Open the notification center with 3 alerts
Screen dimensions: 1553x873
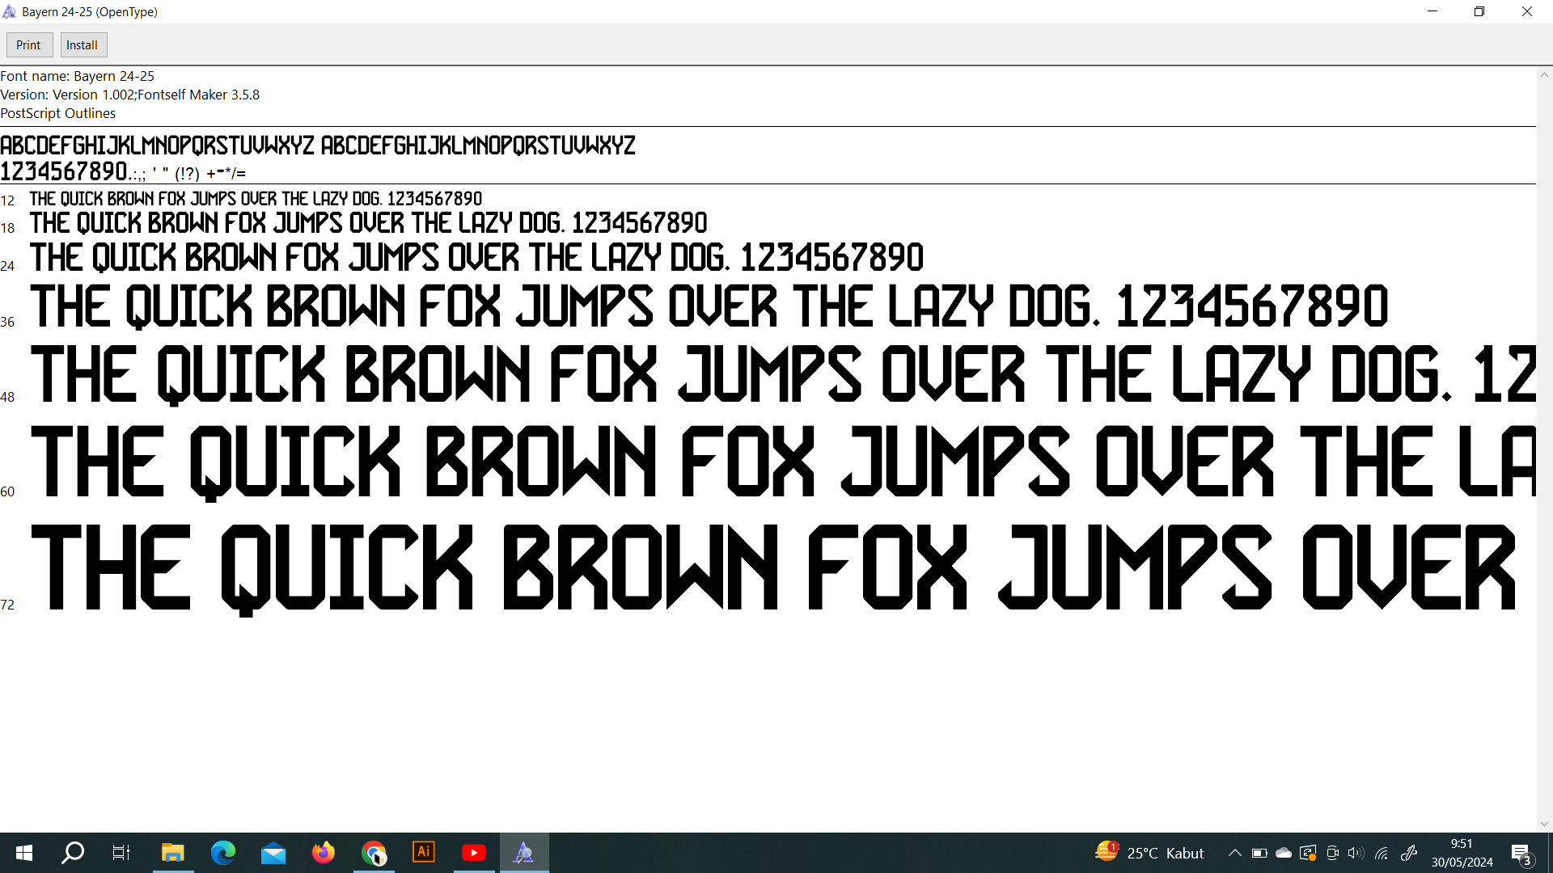(1521, 853)
